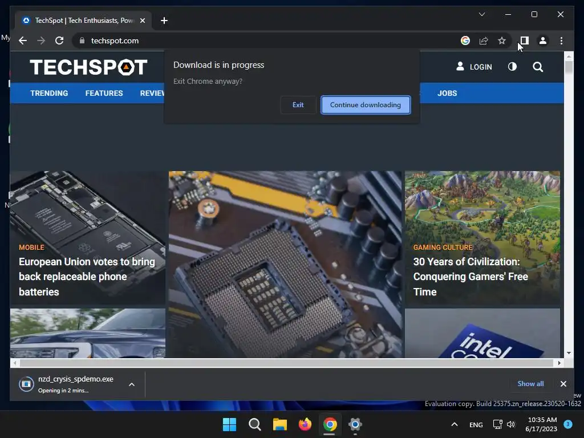The height and width of the screenshot is (438, 584).
Task: Toggle the TechSpot dark mode contrast icon
Action: pos(513,67)
